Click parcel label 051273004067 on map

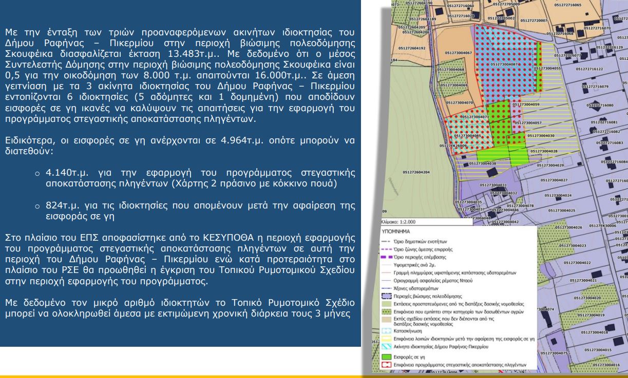point(459,53)
